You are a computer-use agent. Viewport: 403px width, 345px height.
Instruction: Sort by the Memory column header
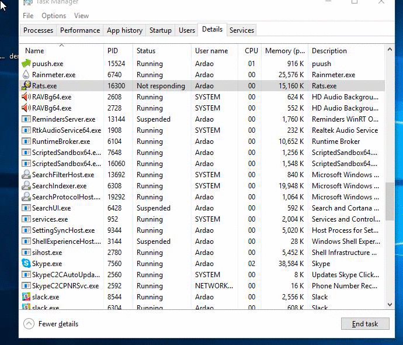point(285,51)
